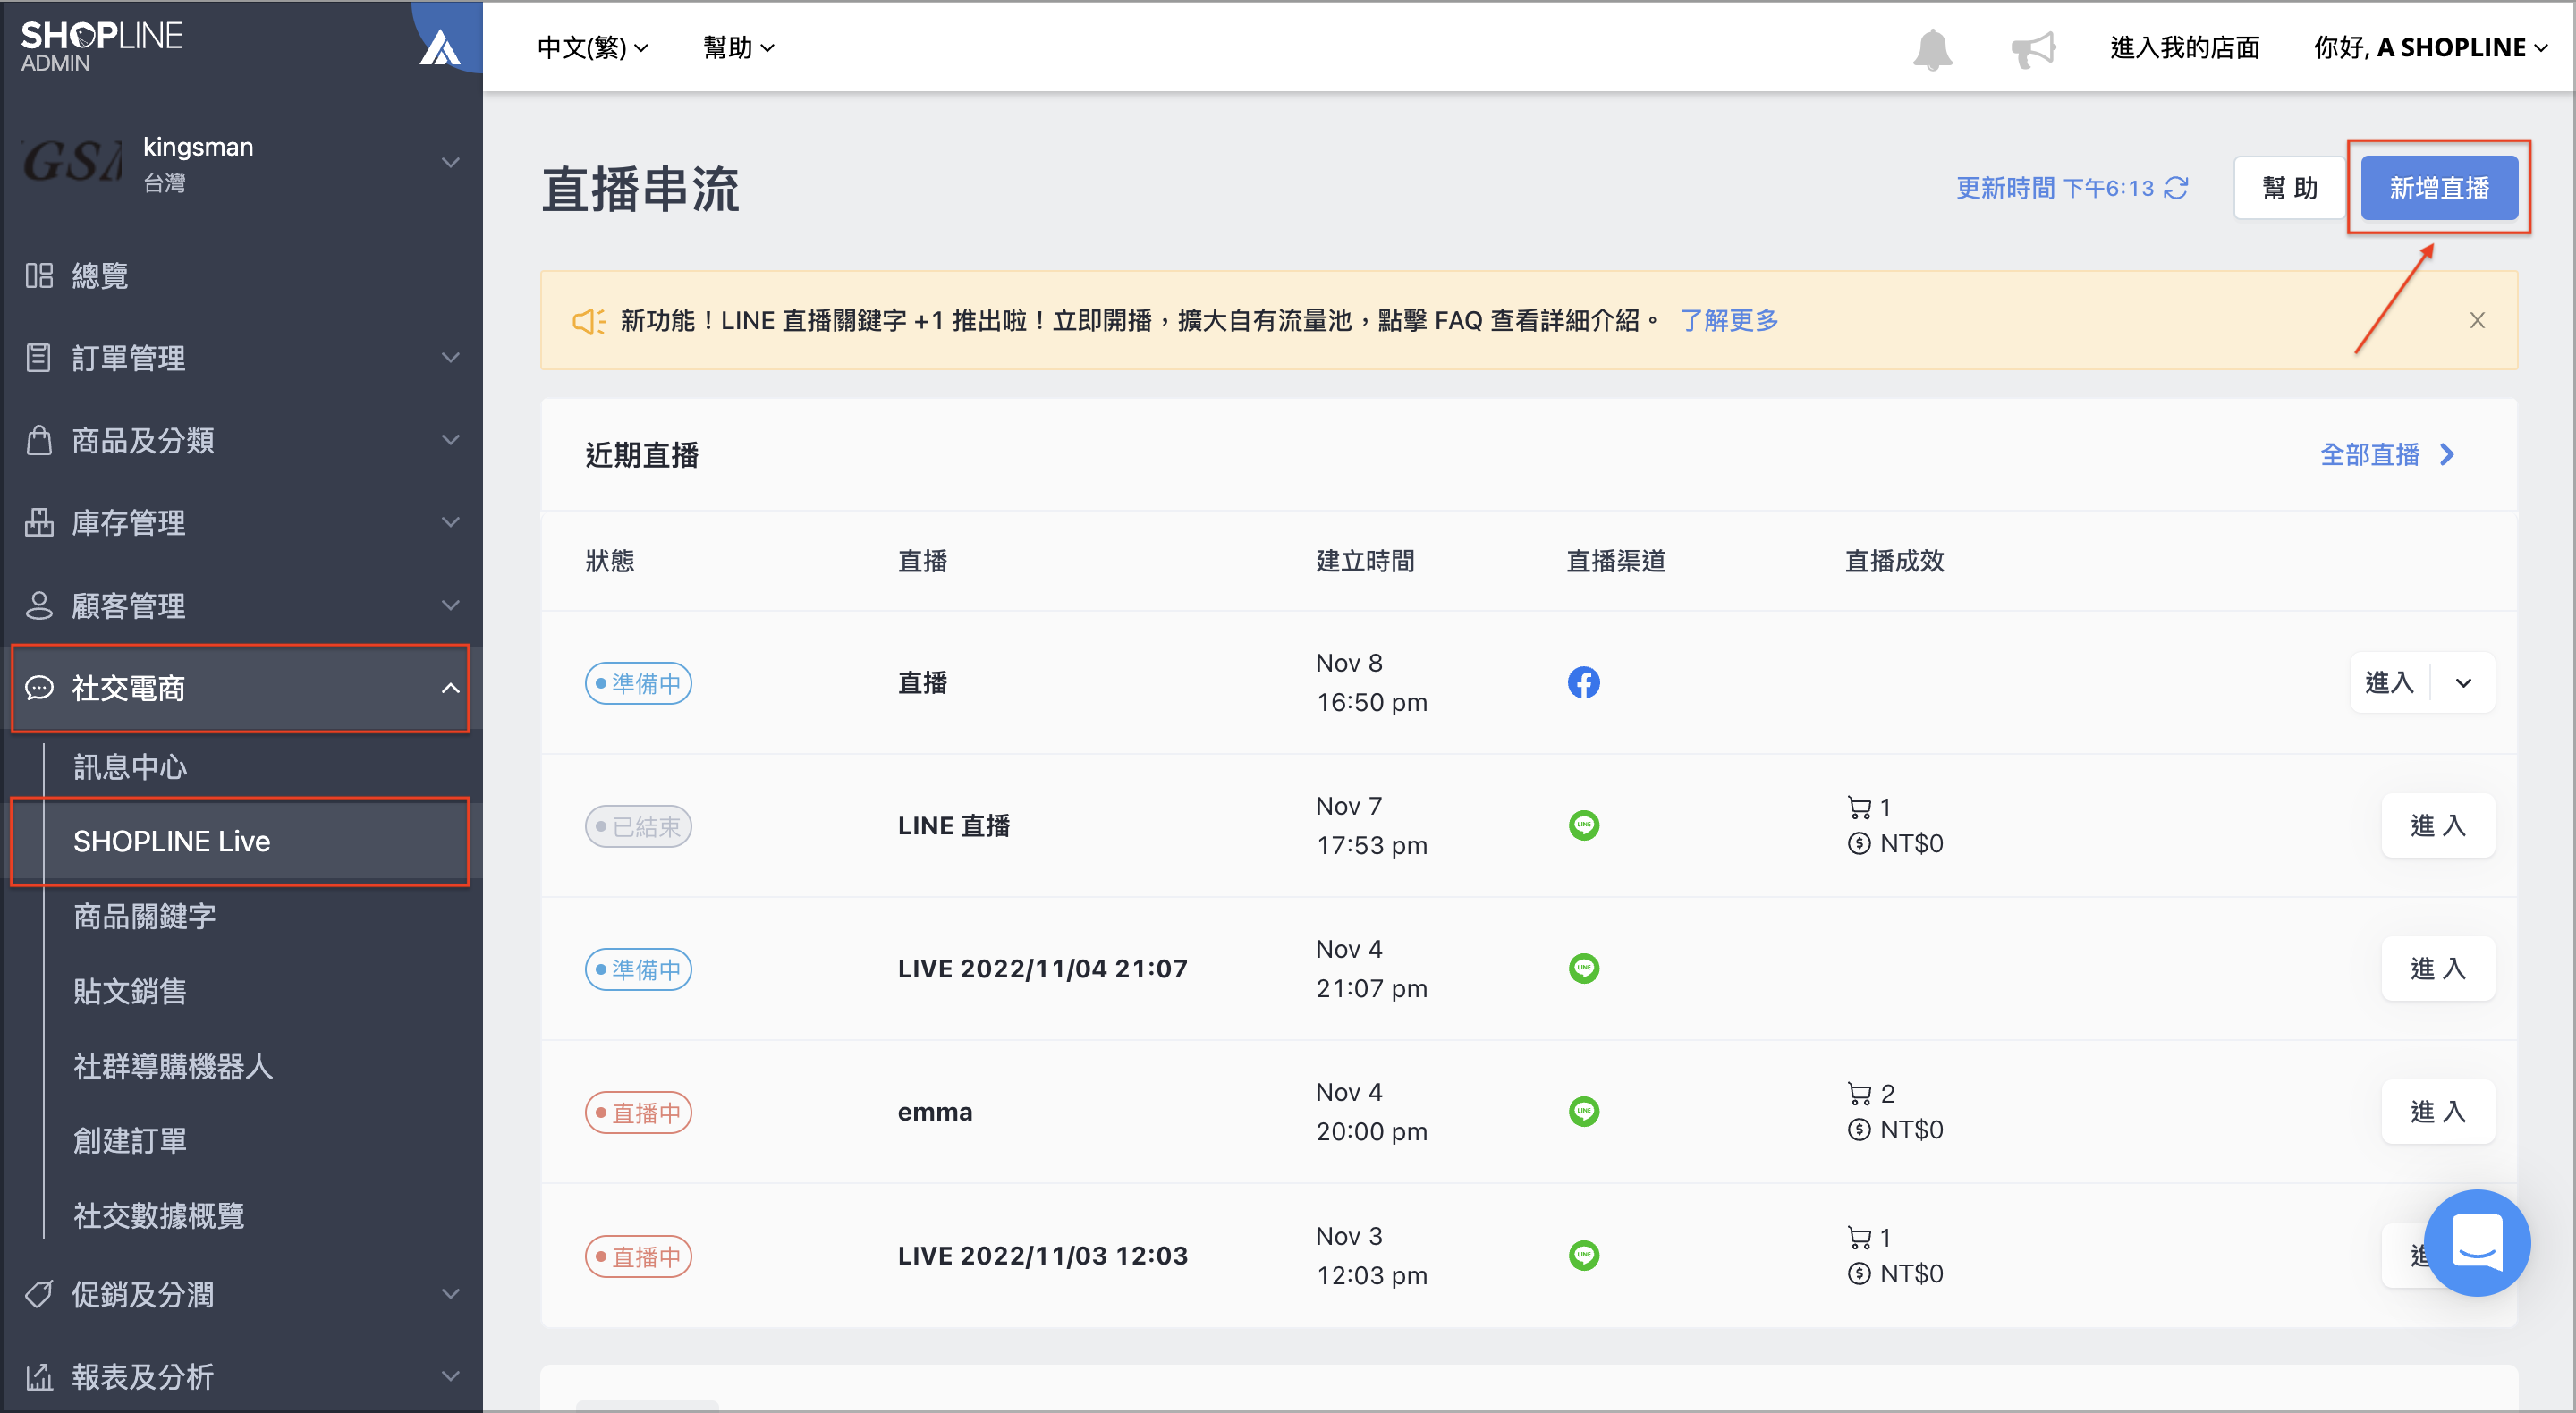
Task: Click the stream title LIVE 2022/11/03 12:03
Action: tap(1042, 1255)
